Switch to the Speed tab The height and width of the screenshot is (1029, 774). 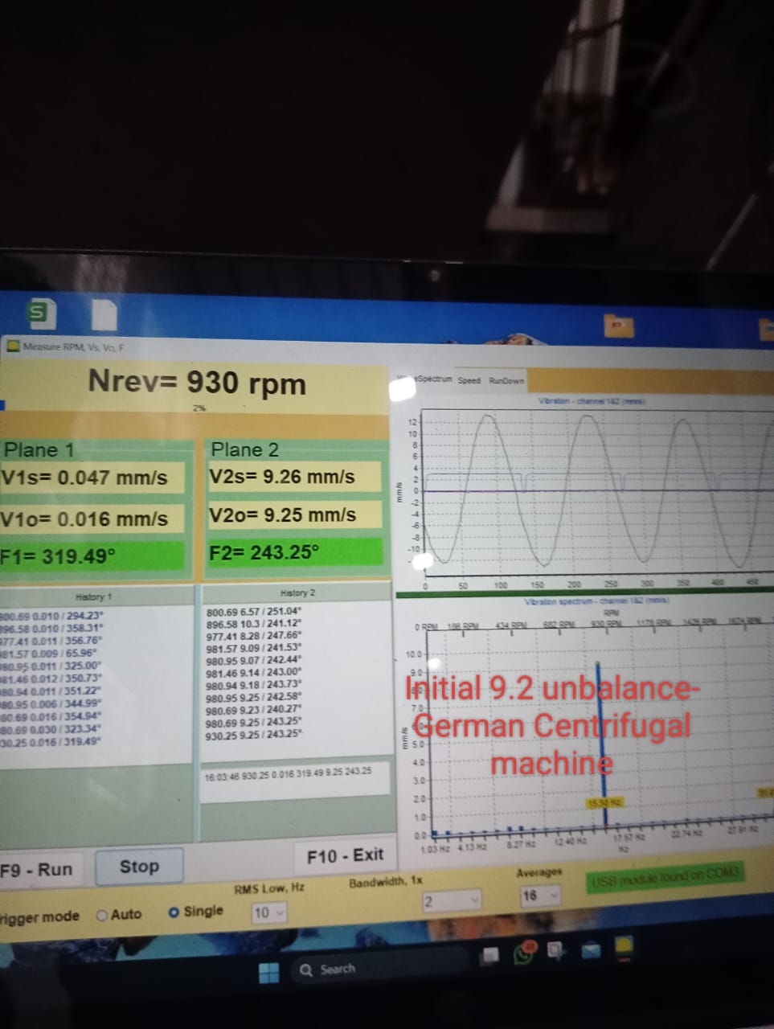point(469,380)
